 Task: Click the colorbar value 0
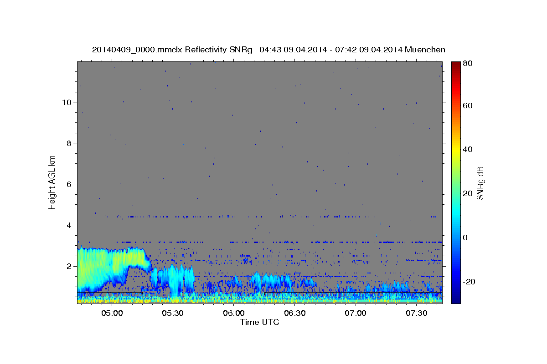tap(465, 238)
